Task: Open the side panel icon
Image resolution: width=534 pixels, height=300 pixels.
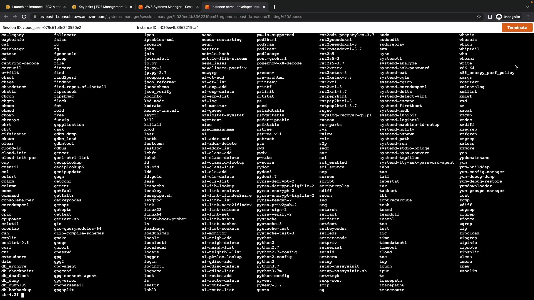Action: click(490, 17)
